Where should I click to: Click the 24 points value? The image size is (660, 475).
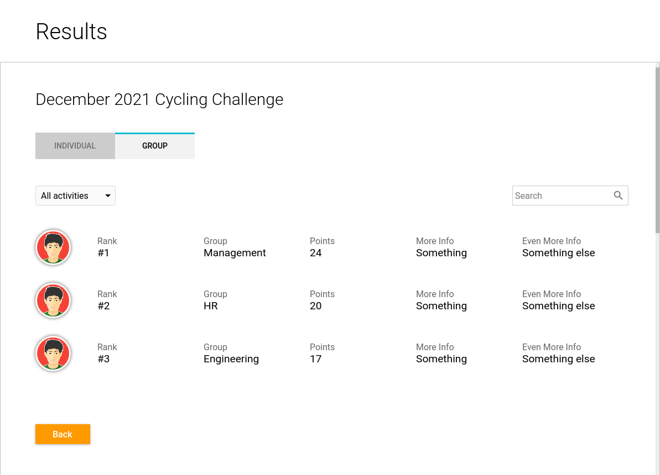(x=316, y=253)
